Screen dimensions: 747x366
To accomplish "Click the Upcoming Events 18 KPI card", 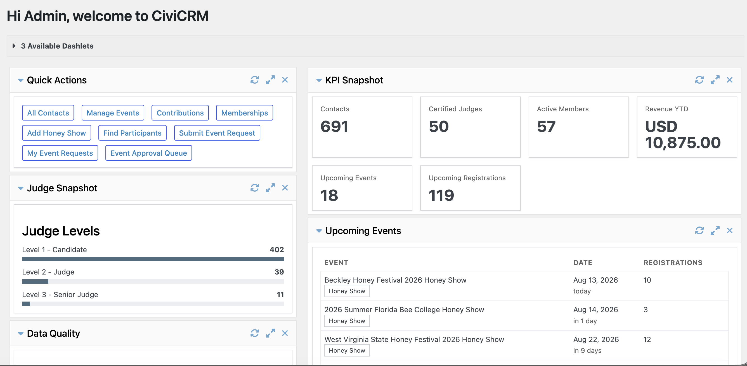I will coord(362,188).
